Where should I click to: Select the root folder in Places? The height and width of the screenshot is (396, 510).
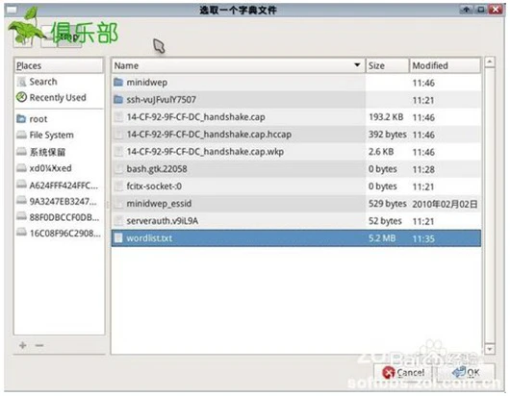pos(32,119)
